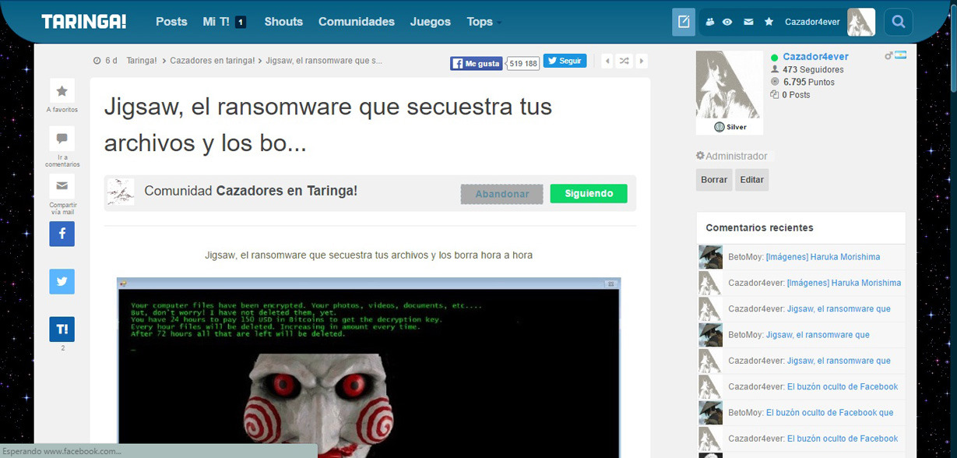Expand the Tops dropdown menu
The height and width of the screenshot is (458, 957).
(484, 22)
